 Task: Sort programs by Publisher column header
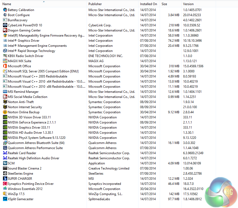coord(112,4)
